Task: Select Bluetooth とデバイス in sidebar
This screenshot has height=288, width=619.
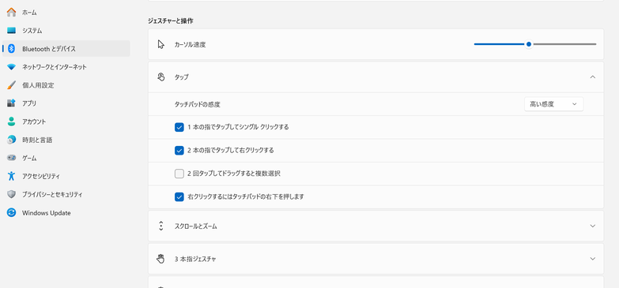Action: point(66,48)
